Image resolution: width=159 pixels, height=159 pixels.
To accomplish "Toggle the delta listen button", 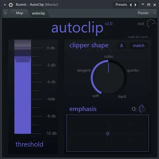I will point(121,45).
